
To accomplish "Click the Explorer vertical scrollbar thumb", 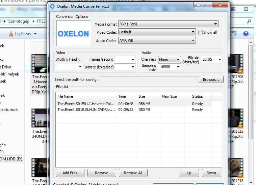I will (x=251, y=92).
